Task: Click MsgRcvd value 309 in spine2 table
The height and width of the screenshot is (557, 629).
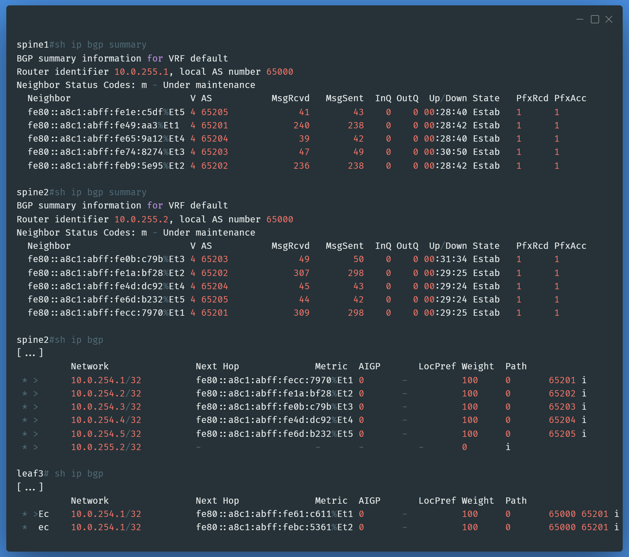Action: click(301, 313)
